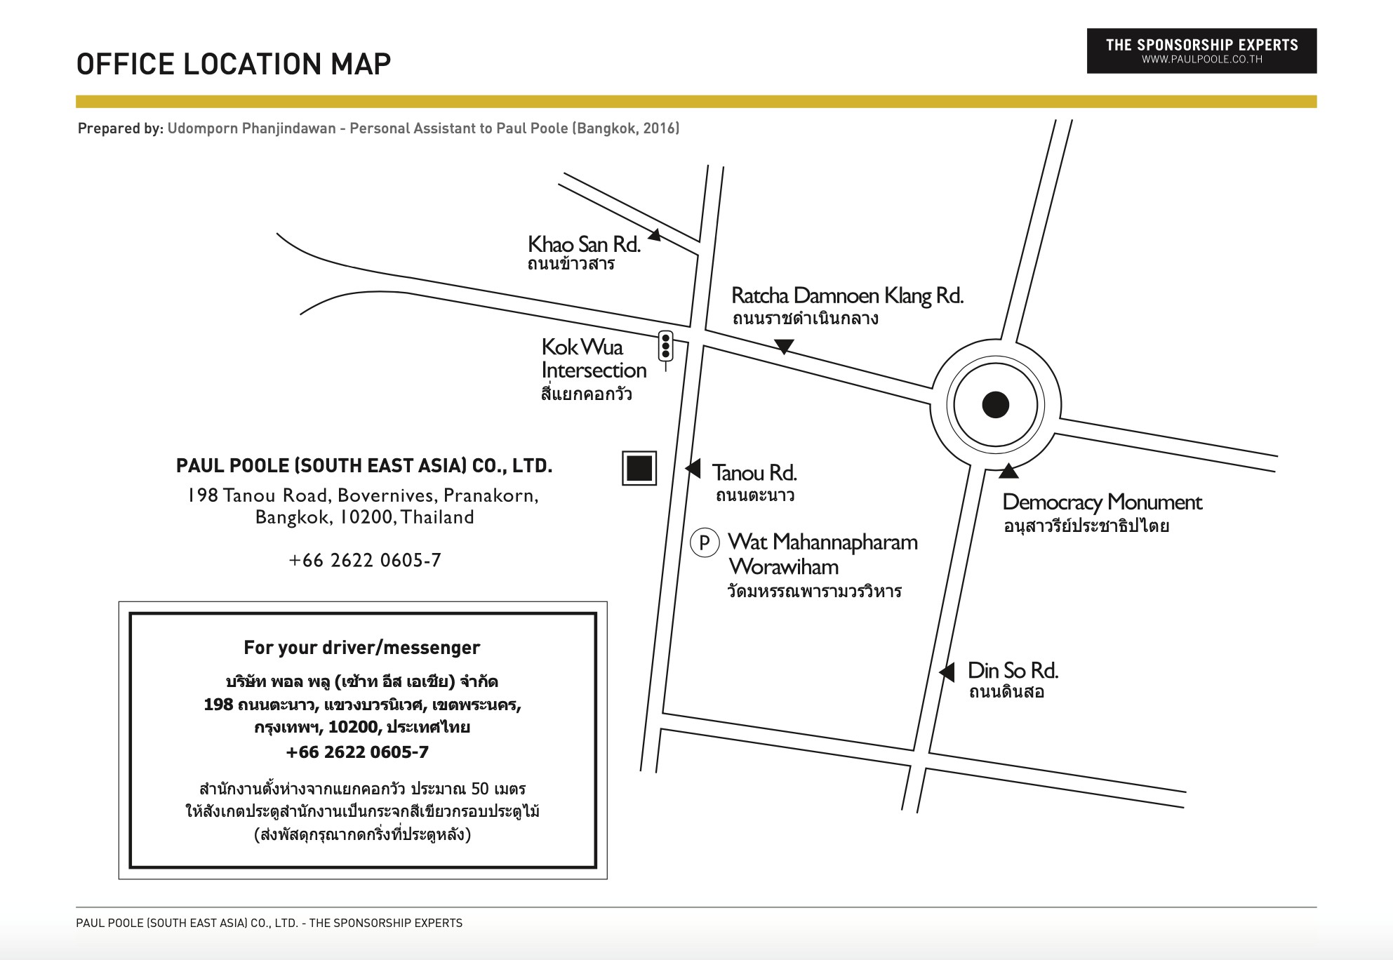Click the For your driver/messenger heading

click(x=361, y=647)
